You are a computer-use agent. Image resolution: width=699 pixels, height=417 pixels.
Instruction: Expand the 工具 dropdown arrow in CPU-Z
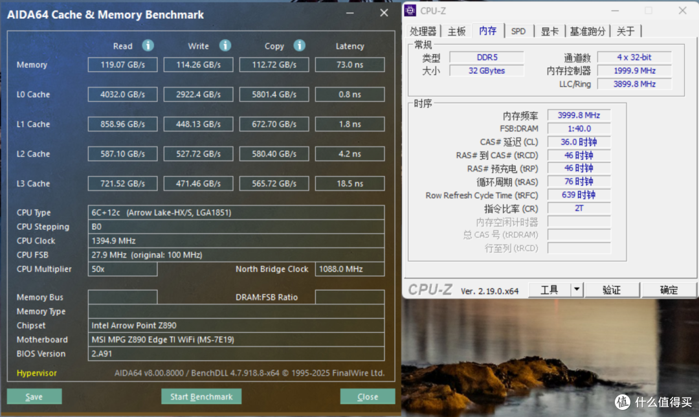(x=577, y=290)
